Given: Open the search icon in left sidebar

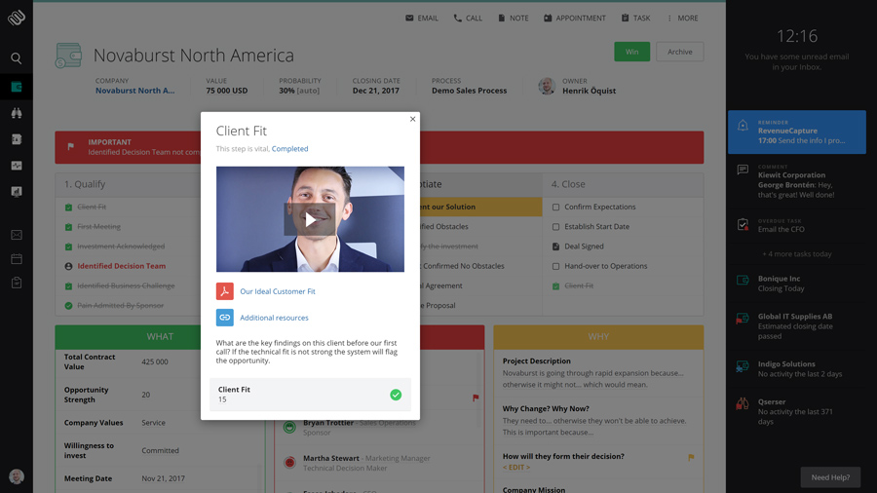Looking at the screenshot, I should [x=17, y=58].
